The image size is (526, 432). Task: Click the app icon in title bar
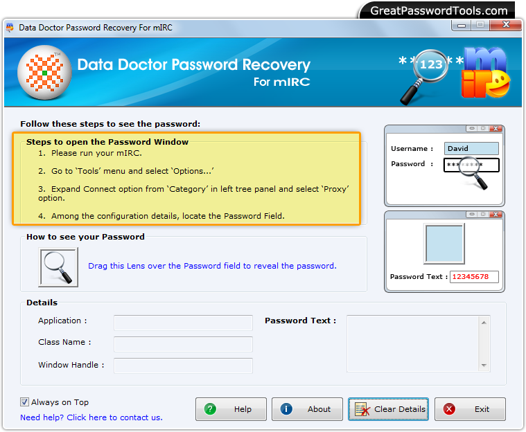tap(10, 28)
